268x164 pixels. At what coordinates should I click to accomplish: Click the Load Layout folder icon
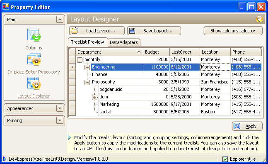pos(74,31)
